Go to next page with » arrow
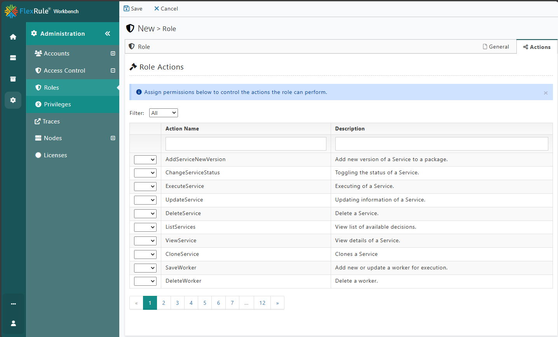The width and height of the screenshot is (558, 337). tap(277, 303)
